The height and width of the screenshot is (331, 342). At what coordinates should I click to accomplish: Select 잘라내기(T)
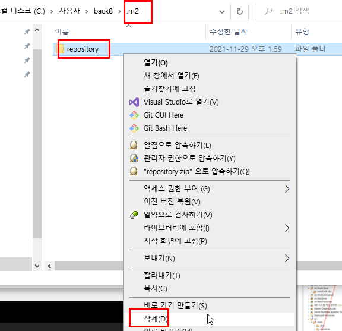[x=210, y=276]
